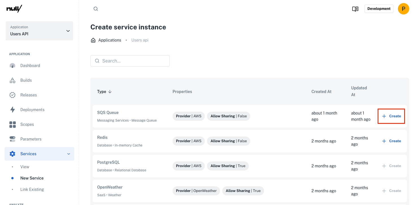The image size is (416, 205).
Task: Open the Development environment selector
Action: coord(379,9)
